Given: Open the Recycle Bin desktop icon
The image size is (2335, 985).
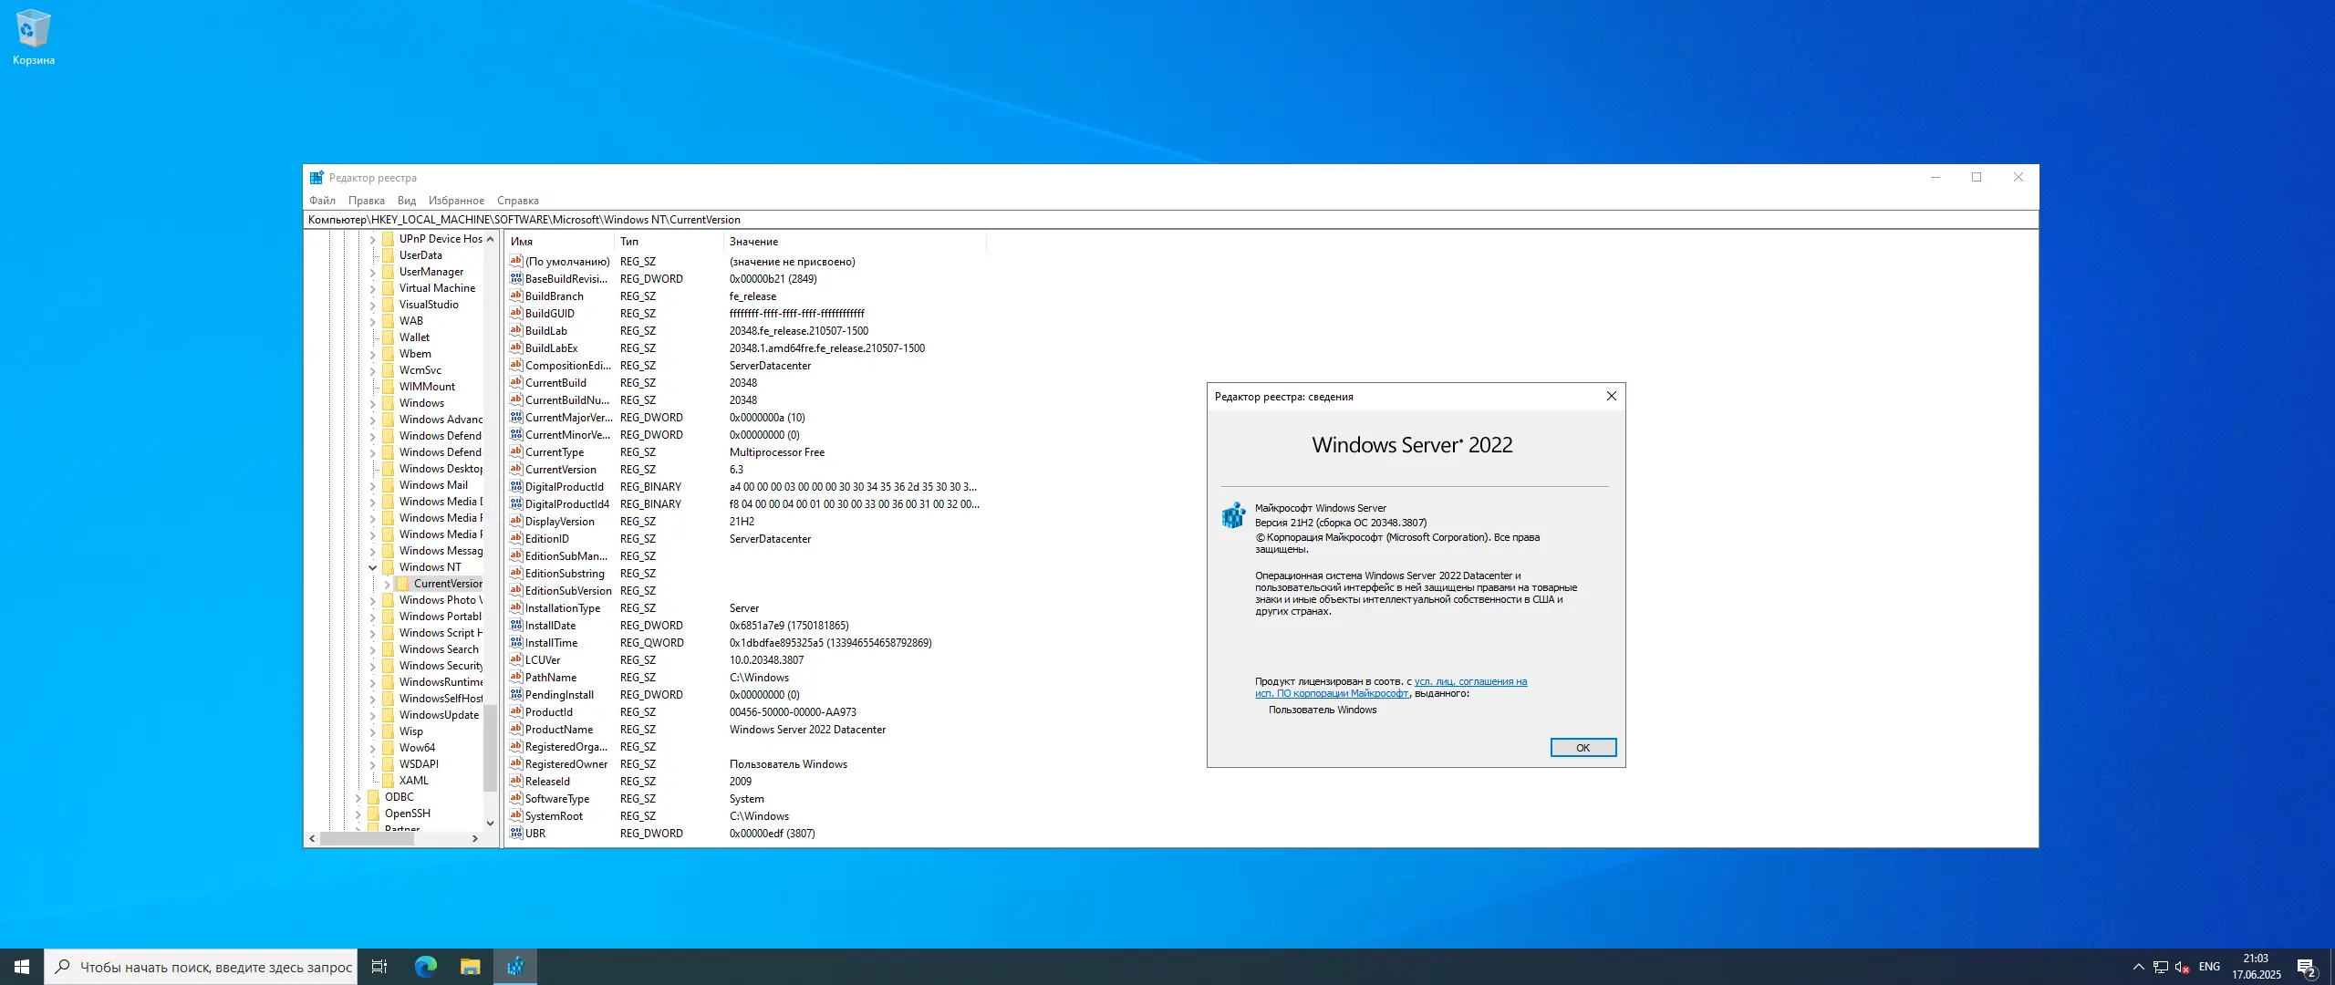Looking at the screenshot, I should pos(33,29).
